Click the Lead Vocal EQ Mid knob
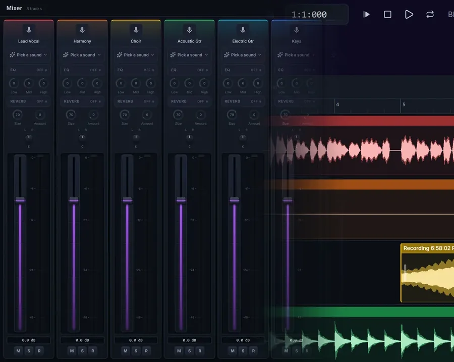The height and width of the screenshot is (362, 454). click(x=29, y=83)
